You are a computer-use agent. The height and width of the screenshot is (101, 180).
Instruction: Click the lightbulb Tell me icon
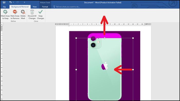54,7
